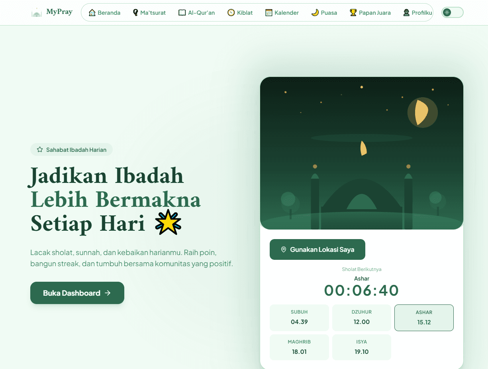This screenshot has height=369, width=488.
Task: Select the Subuh prayer time card
Action: [299, 318]
